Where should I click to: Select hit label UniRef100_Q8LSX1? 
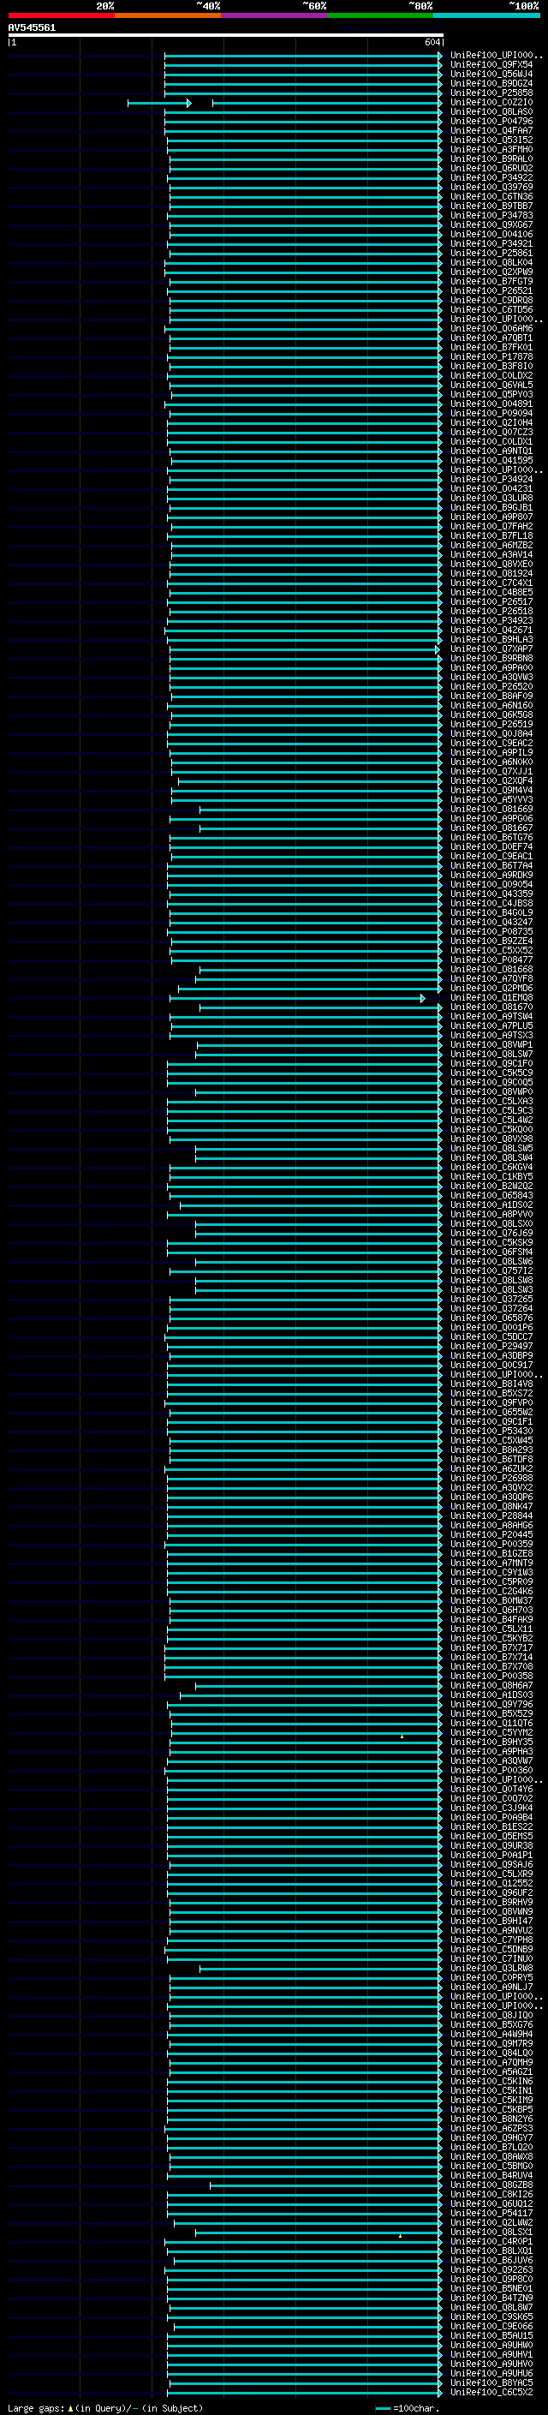pyautogui.click(x=491, y=2232)
